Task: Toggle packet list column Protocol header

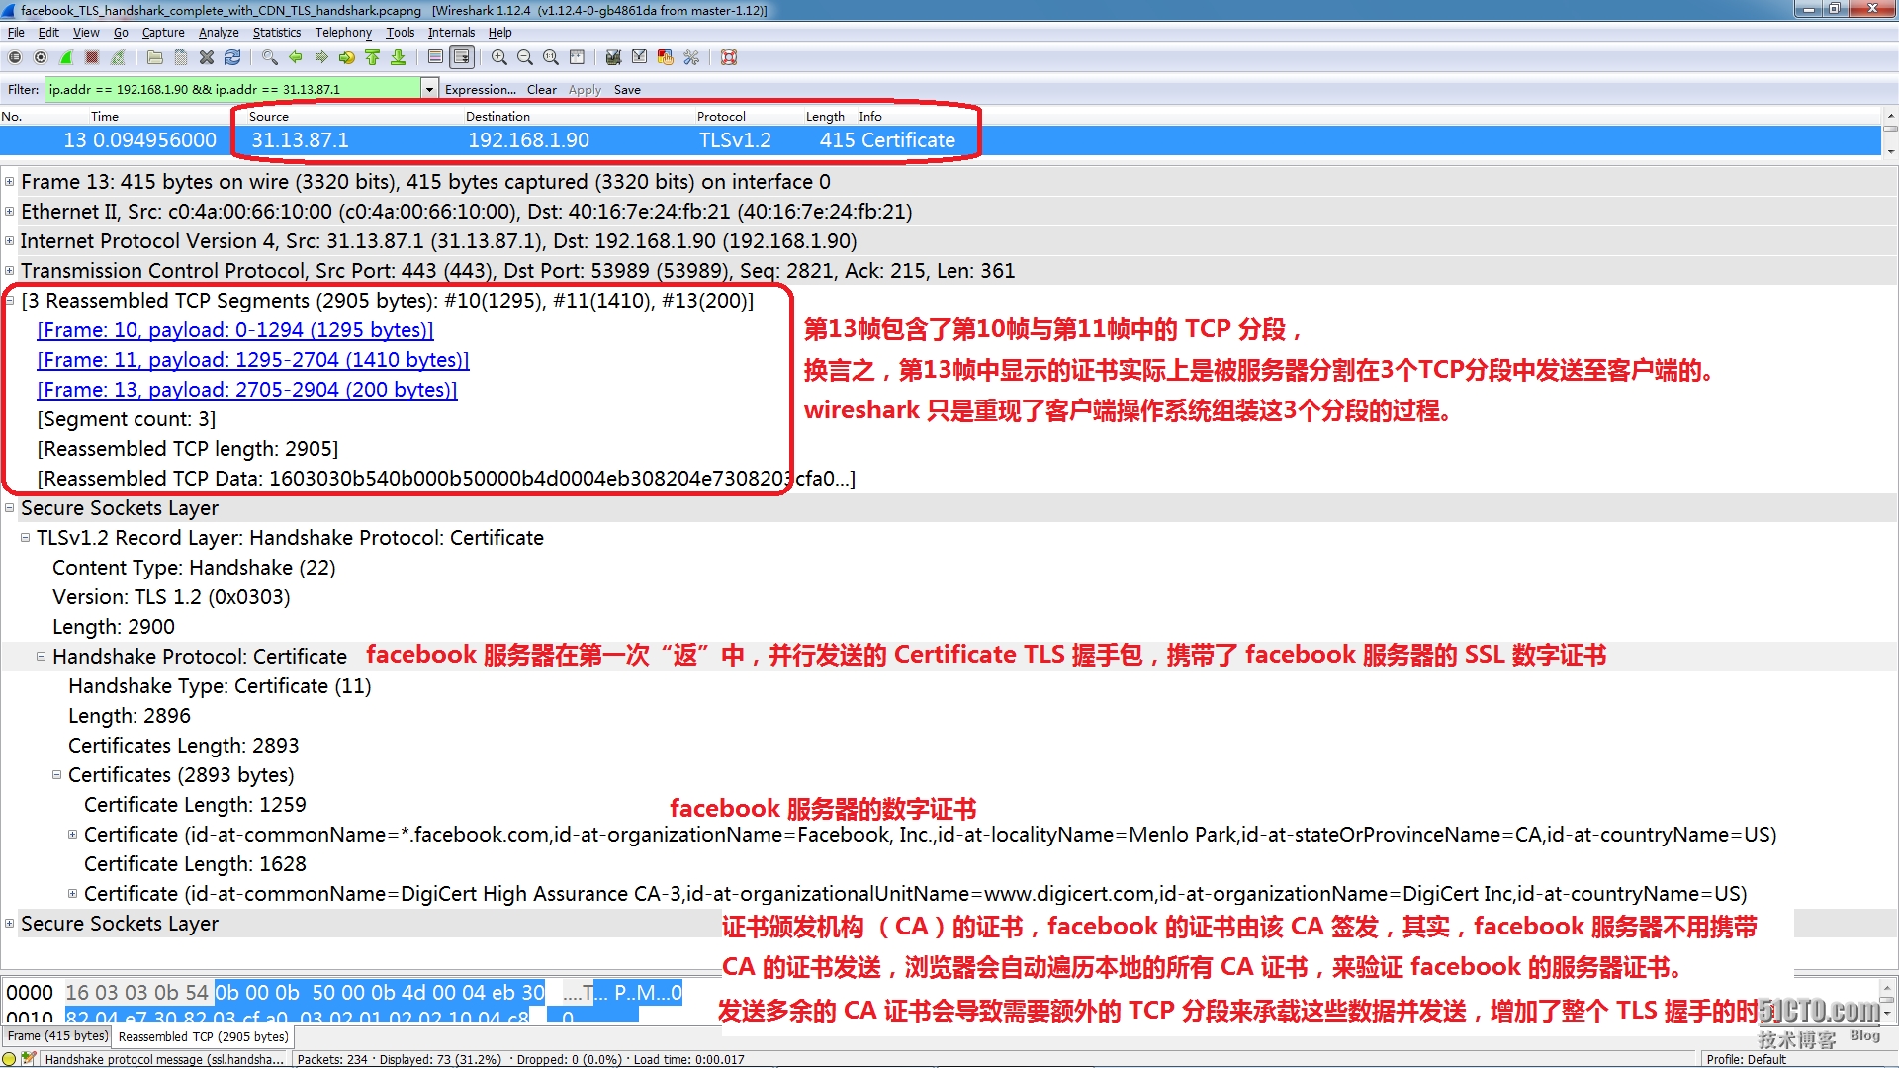Action: 719,115
